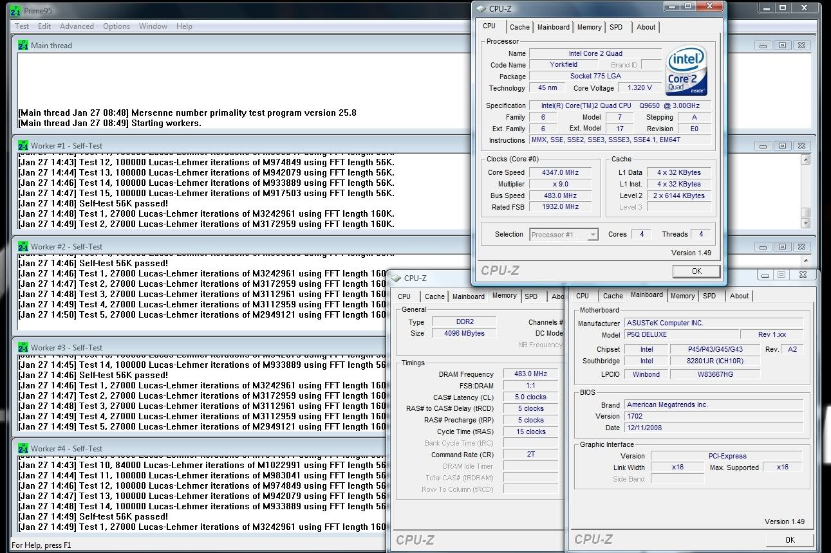The width and height of the screenshot is (831, 553).
Task: Open the Options menu in Prime95
Action: [x=117, y=26]
